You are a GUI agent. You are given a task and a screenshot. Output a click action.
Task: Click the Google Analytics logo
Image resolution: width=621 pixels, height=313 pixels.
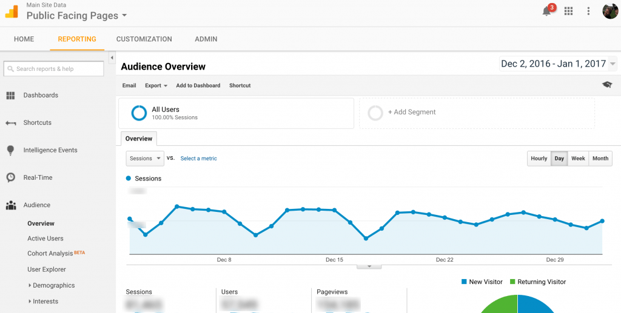point(12,11)
